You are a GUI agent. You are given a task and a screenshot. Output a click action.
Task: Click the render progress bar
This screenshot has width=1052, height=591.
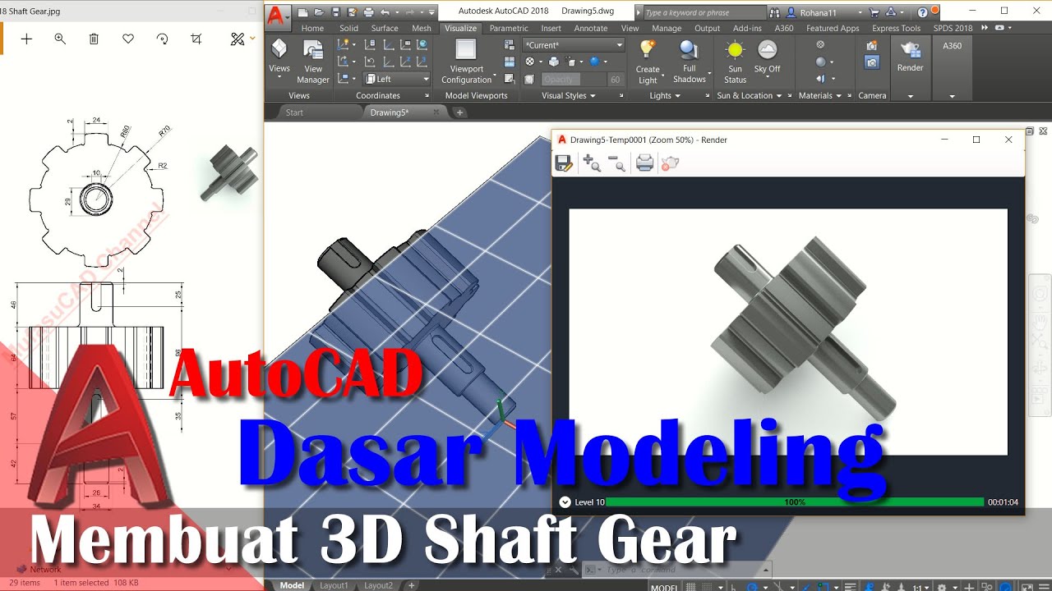tap(794, 502)
